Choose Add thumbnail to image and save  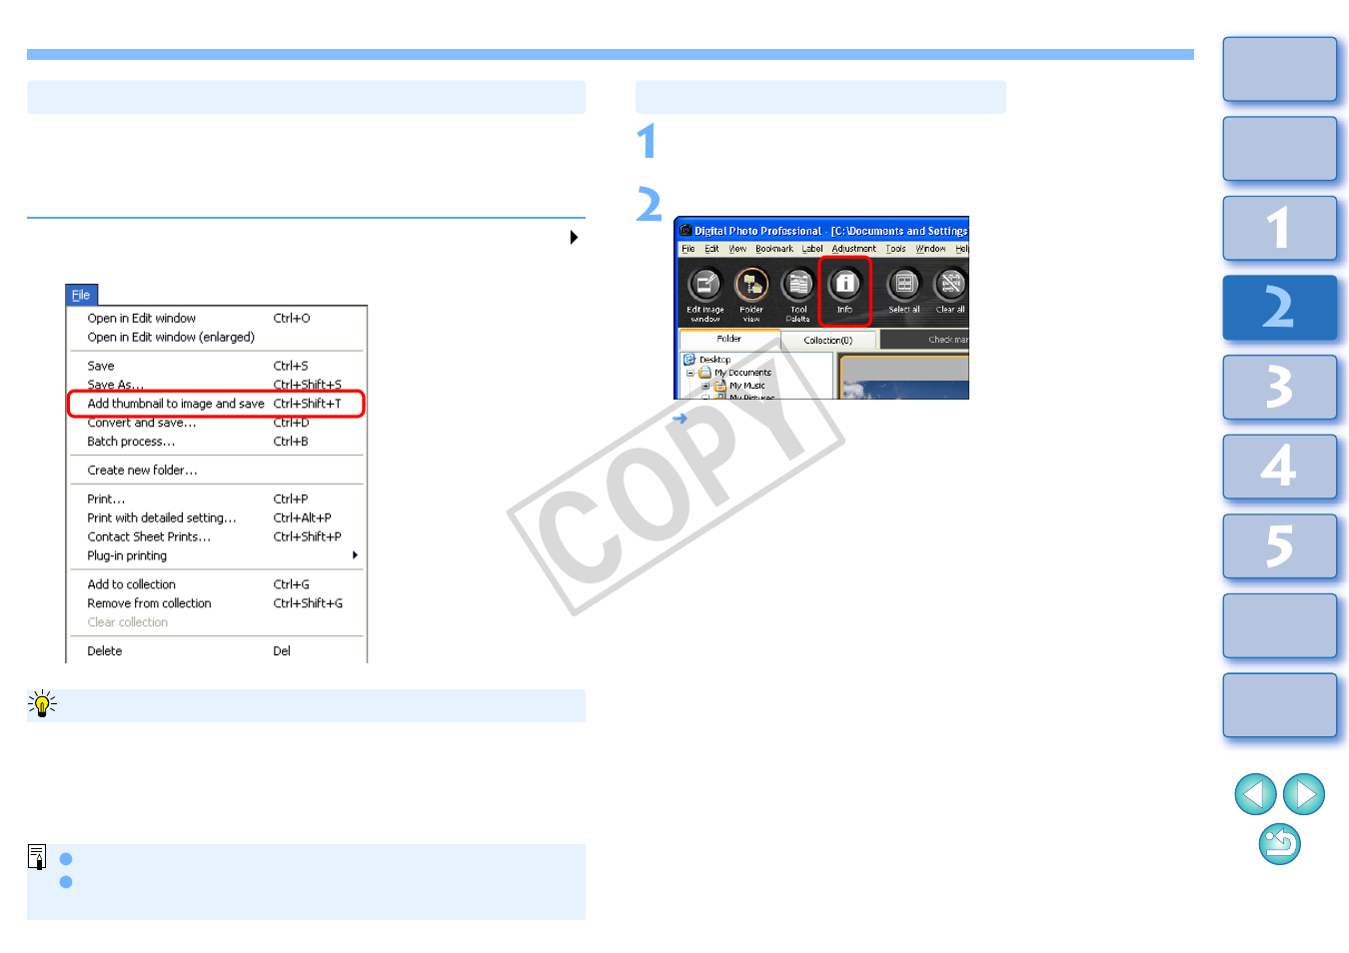pyautogui.click(x=176, y=404)
